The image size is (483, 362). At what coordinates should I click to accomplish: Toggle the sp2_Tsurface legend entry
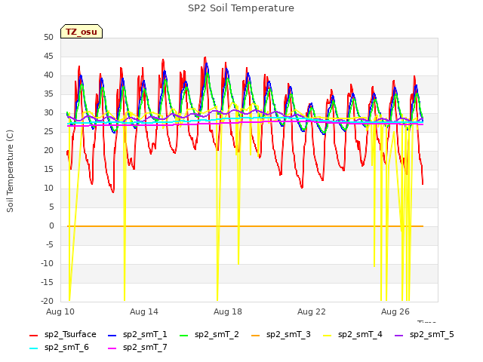[63, 335]
